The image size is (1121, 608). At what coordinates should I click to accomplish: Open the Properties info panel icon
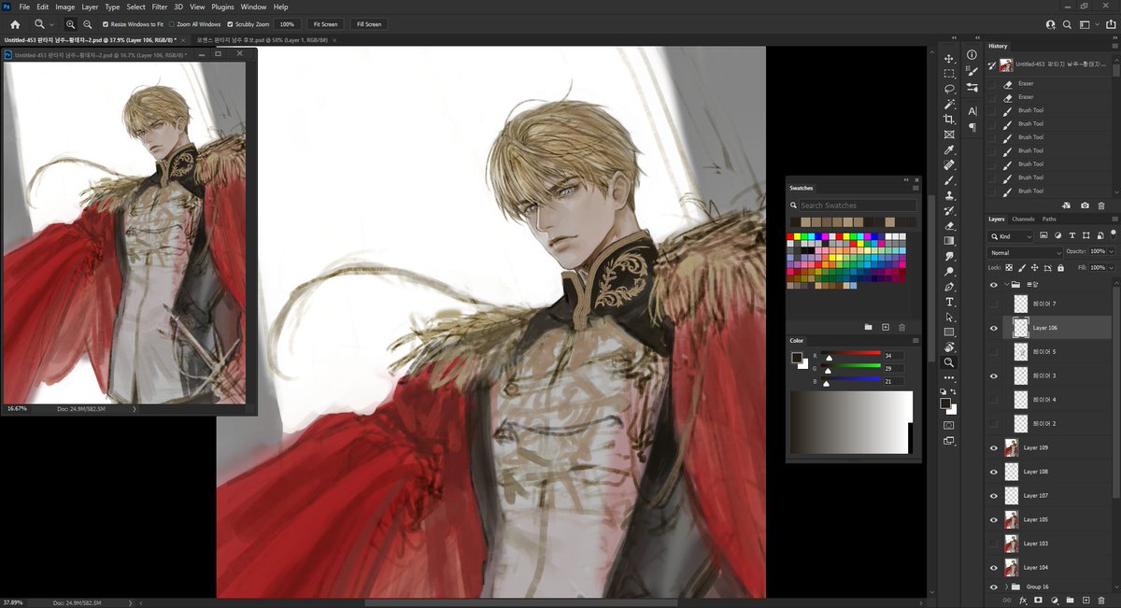point(972,55)
